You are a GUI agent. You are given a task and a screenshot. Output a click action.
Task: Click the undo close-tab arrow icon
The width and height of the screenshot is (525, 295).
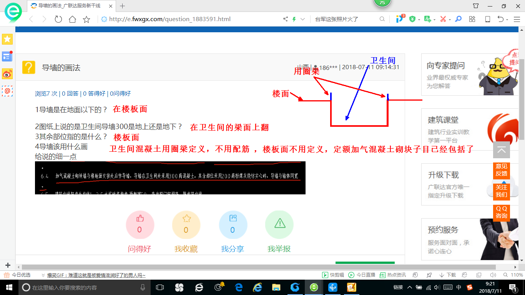[x=500, y=19]
